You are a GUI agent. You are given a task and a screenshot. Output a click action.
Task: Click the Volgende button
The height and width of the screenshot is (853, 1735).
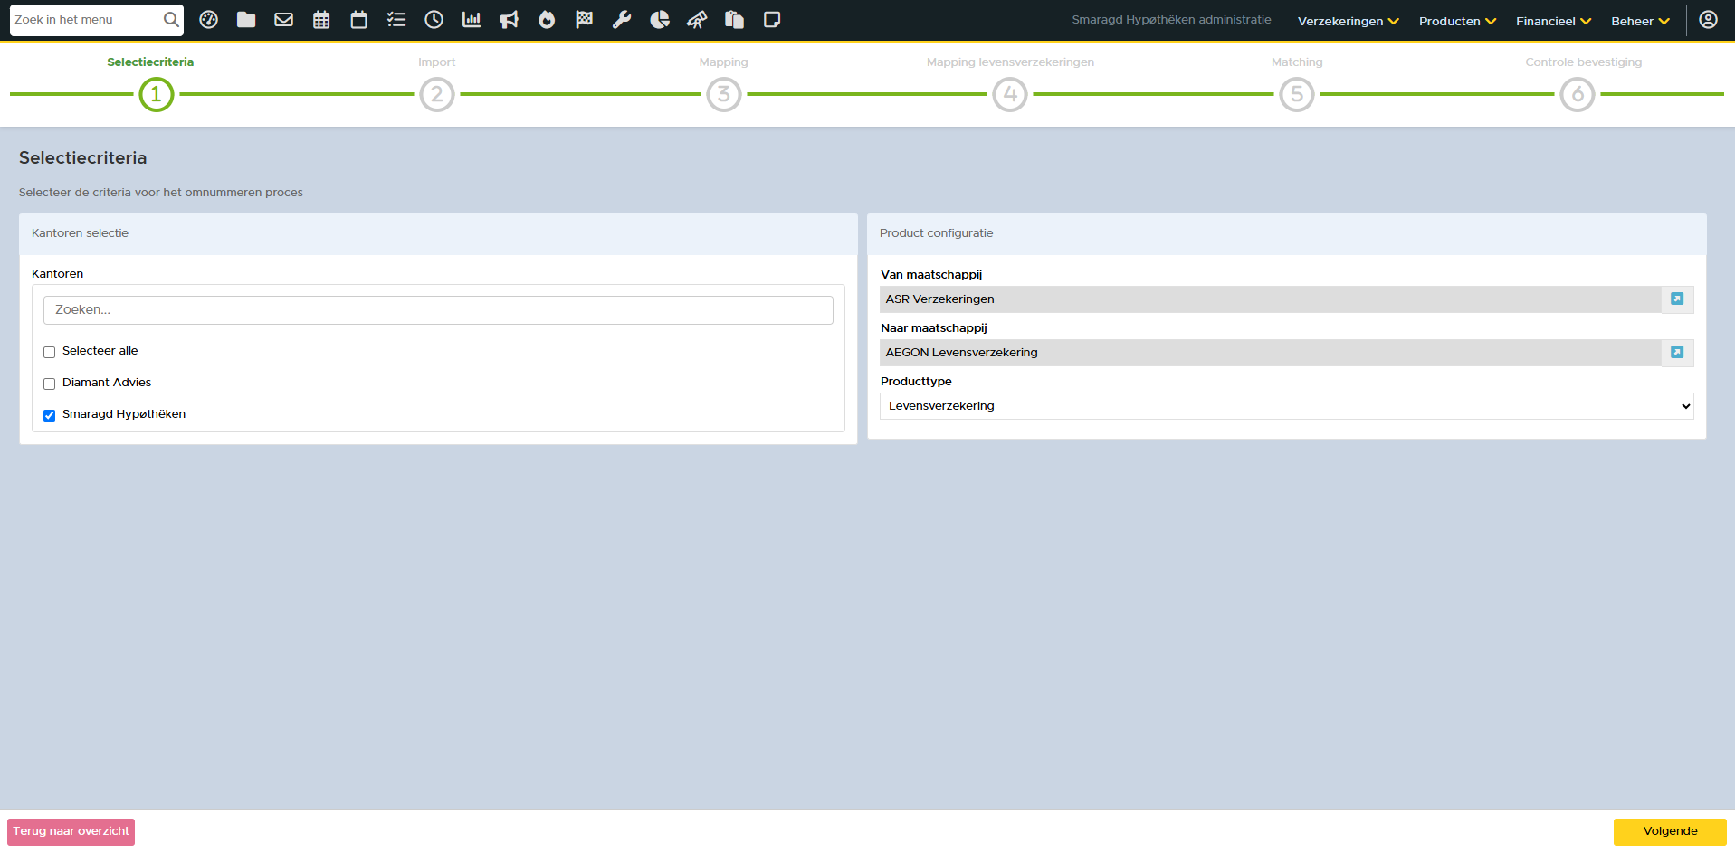pos(1669,831)
